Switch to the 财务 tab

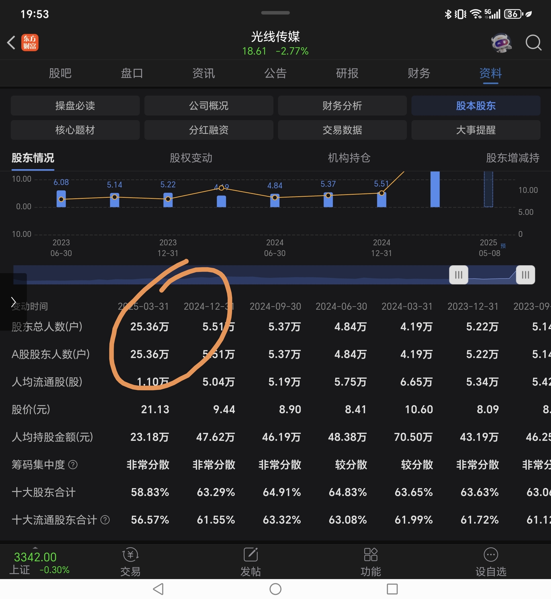(419, 73)
